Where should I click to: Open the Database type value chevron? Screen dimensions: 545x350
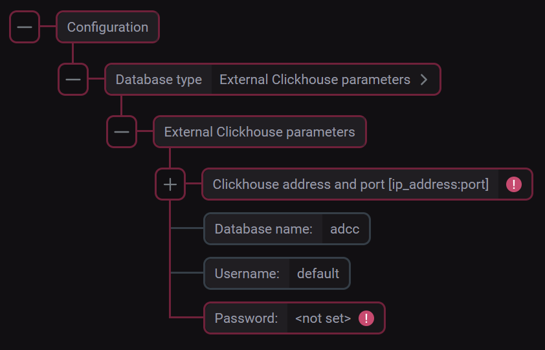click(424, 80)
